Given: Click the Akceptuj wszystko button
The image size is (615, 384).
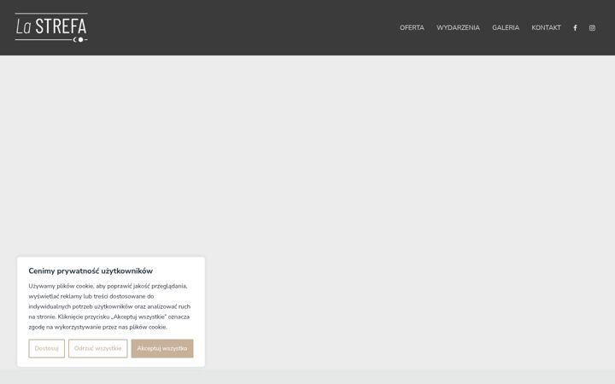Looking at the screenshot, I should (162, 348).
